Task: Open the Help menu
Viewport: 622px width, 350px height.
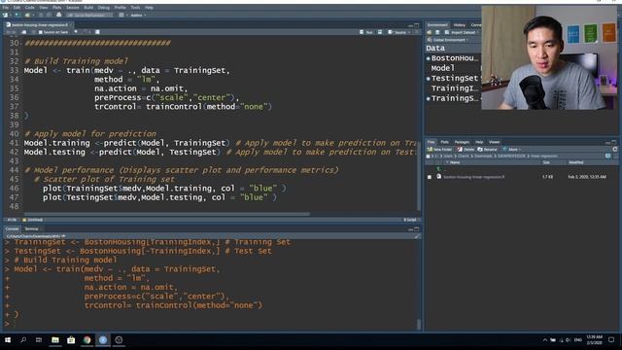Action: pos(149,8)
